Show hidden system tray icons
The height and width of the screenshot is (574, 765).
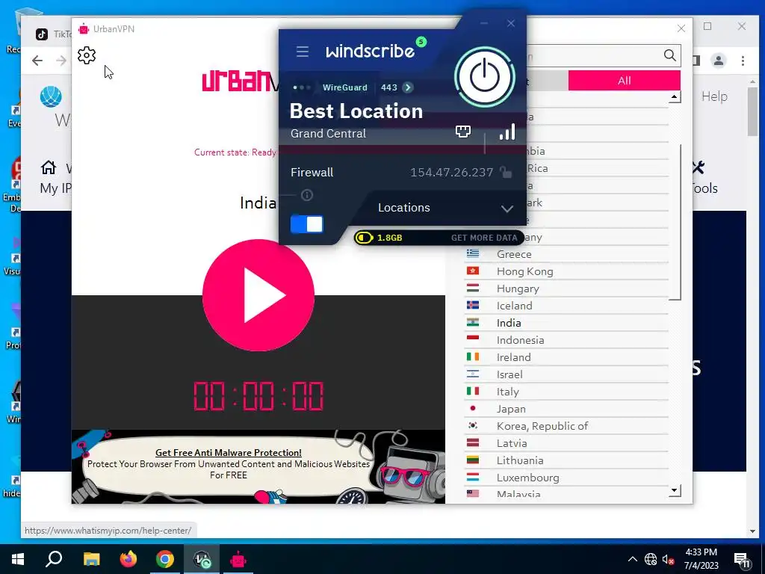pyautogui.click(x=632, y=559)
